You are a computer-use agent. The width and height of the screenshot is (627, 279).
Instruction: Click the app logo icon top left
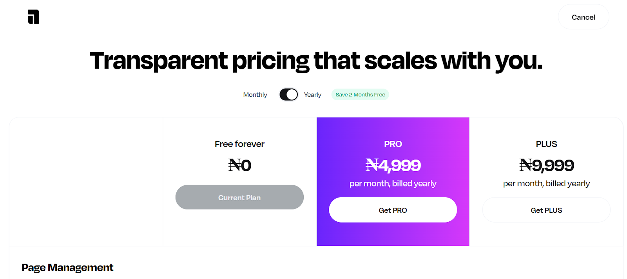point(33,17)
